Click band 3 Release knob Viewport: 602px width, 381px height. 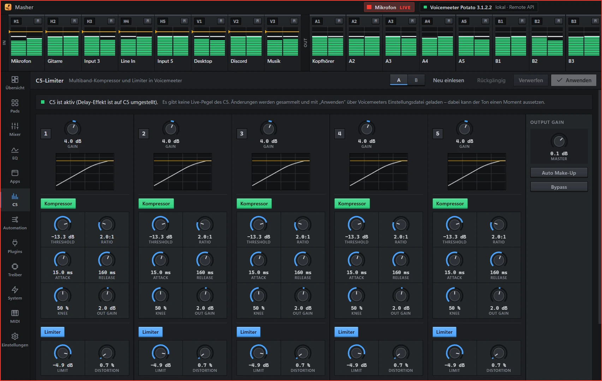(303, 260)
